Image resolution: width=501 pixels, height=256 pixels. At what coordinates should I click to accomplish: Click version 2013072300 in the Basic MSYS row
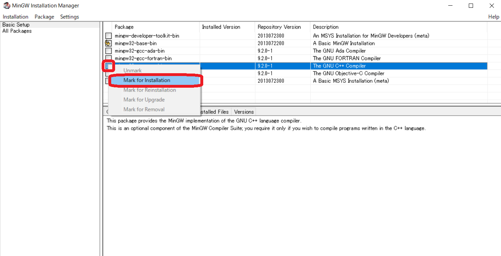(271, 81)
